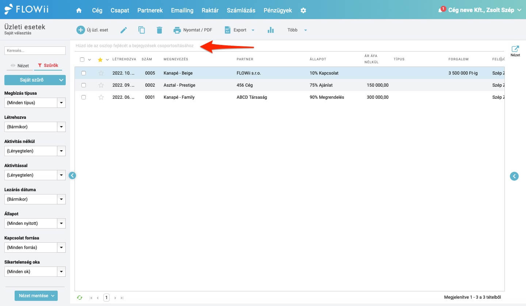Open the Export dropdown arrow

pos(253,30)
